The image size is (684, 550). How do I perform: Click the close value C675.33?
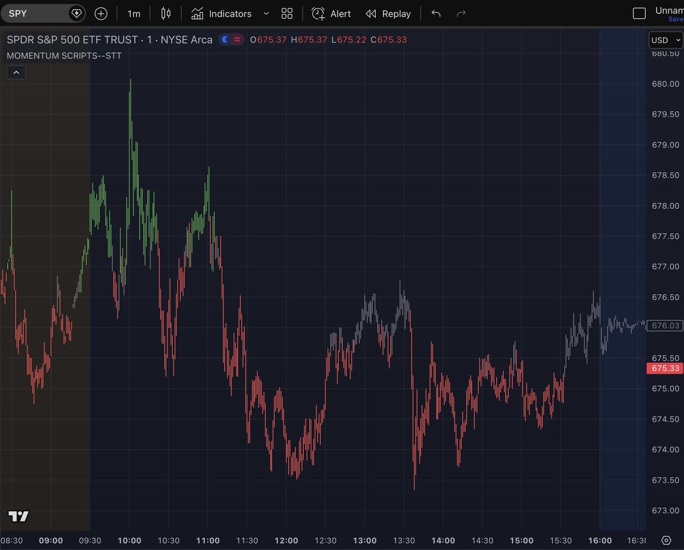click(389, 39)
